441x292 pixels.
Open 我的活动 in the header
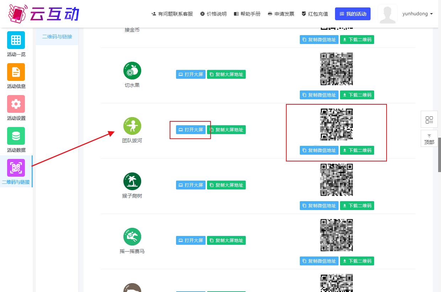[x=353, y=14]
